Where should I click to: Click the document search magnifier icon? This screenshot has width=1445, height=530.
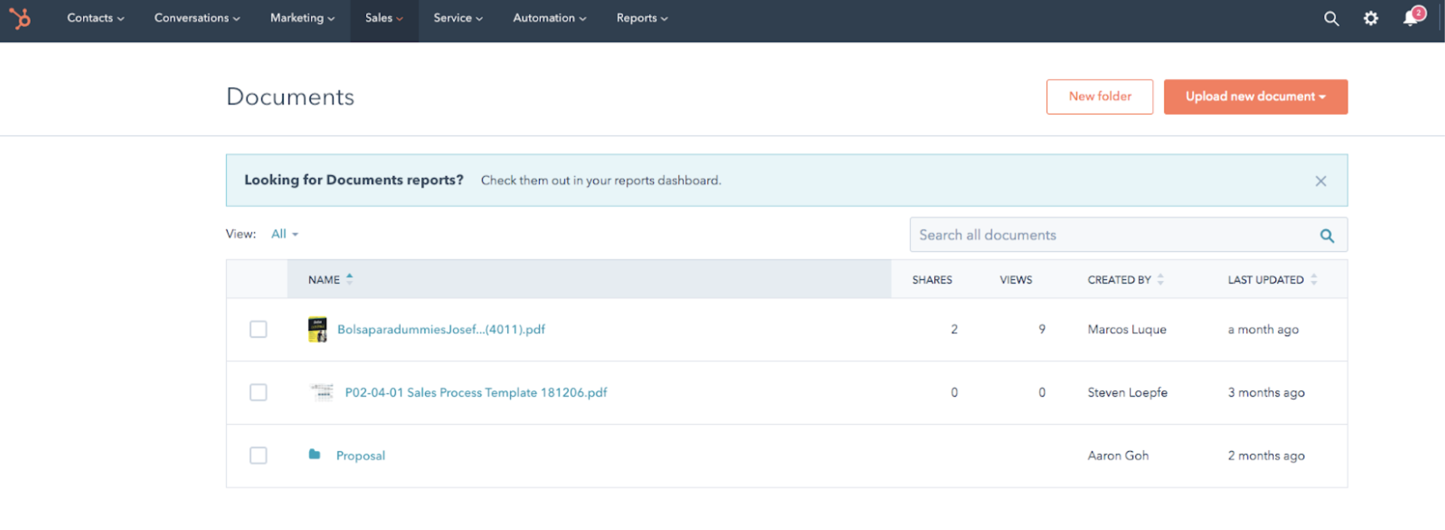click(x=1327, y=236)
